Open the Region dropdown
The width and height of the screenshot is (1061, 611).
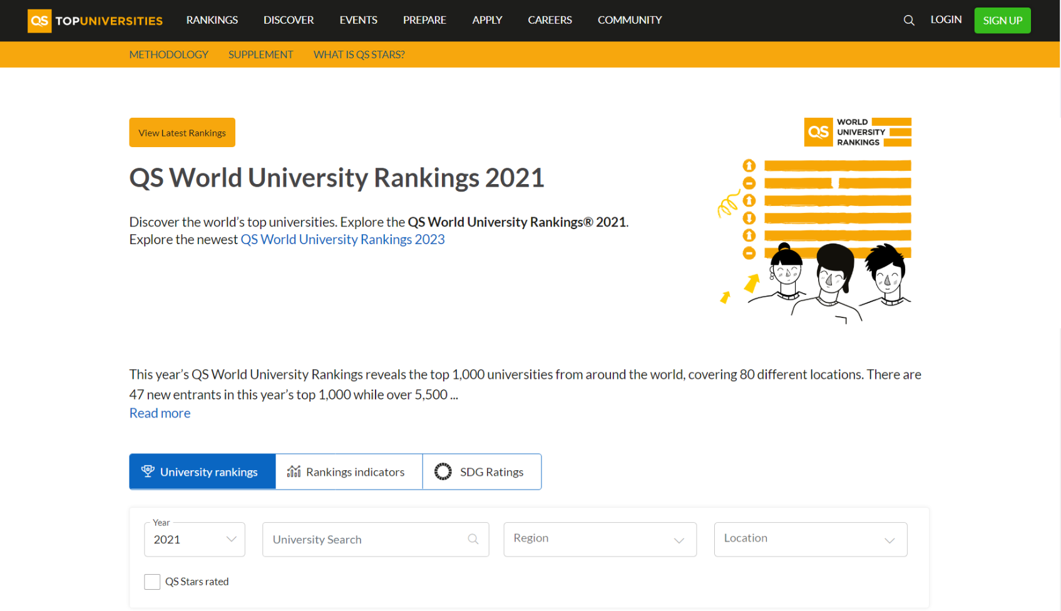(600, 540)
